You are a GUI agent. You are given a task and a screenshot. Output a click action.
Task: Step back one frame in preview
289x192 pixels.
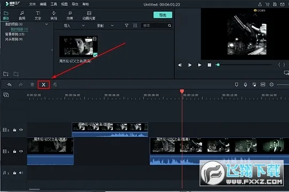180,65
